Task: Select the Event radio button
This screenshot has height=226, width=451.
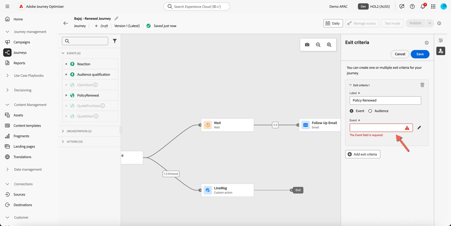Action: point(352,111)
